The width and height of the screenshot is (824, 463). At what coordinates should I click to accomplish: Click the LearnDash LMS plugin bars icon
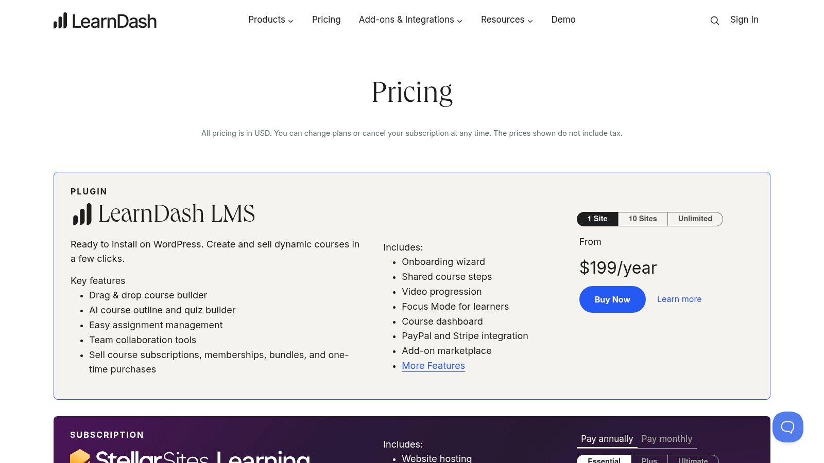pos(82,213)
